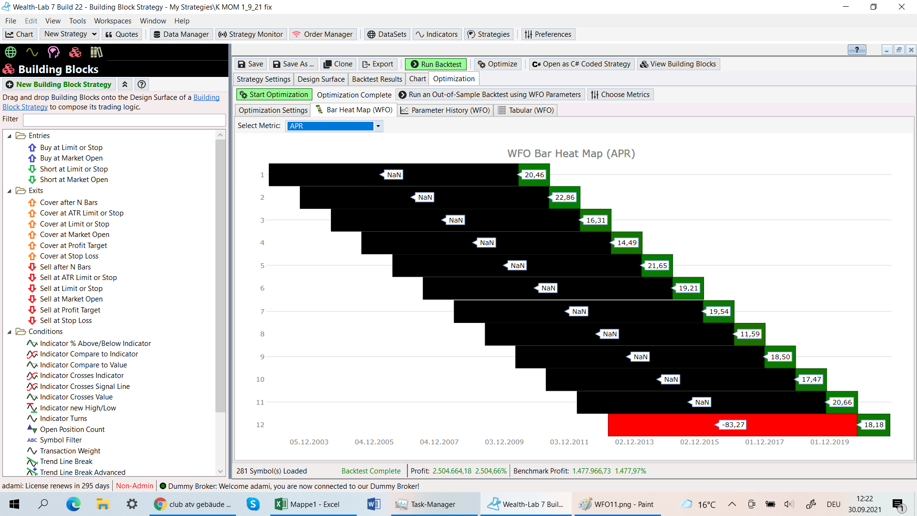917x516 pixels.
Task: Click the help question mark icon
Action: tap(141, 85)
